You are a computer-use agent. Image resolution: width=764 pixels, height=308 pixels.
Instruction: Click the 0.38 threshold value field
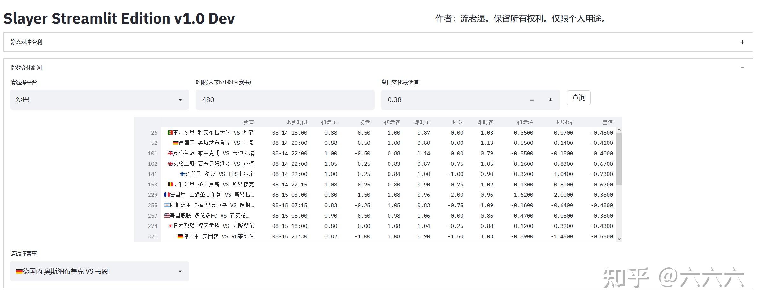tap(446, 100)
